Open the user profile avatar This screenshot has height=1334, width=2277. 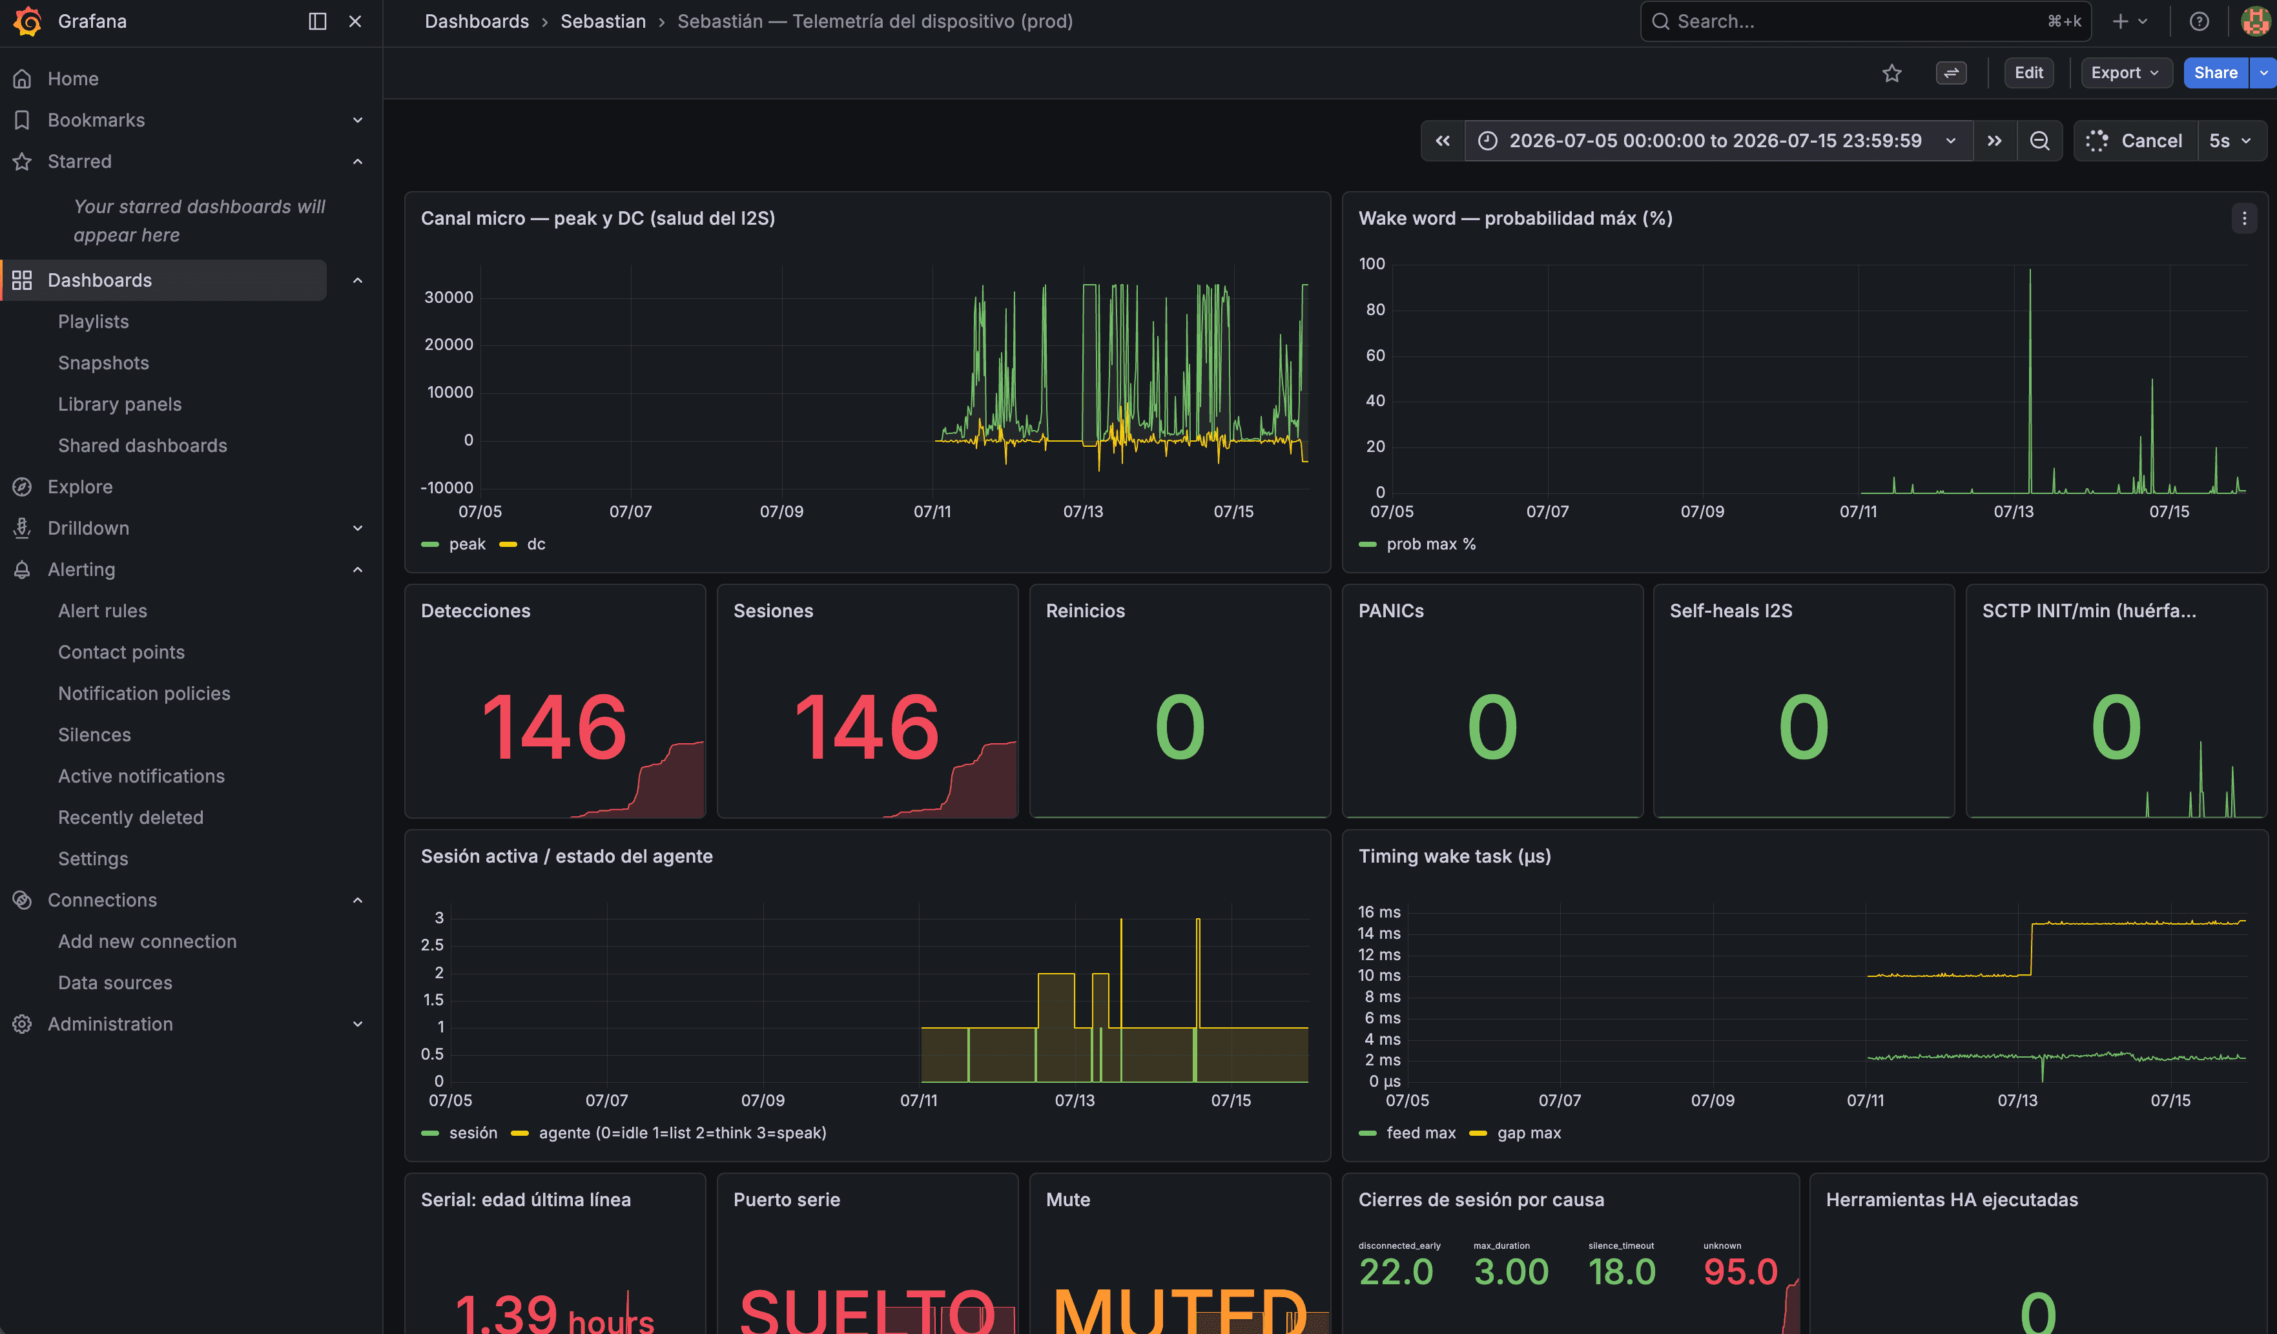point(2256,21)
